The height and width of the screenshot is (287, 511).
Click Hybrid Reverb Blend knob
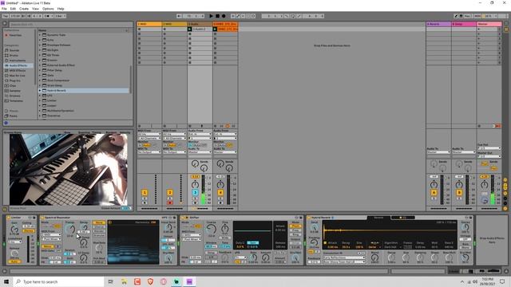tap(374, 258)
